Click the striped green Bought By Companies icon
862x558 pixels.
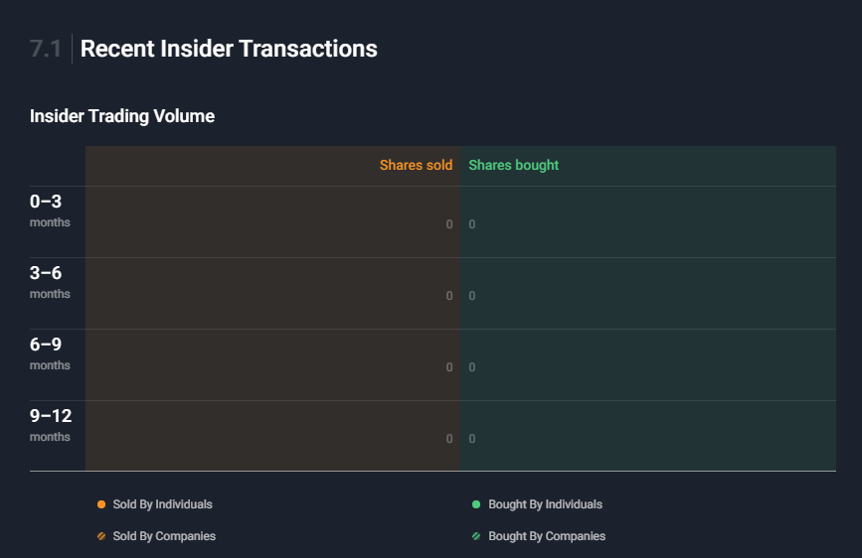[476, 536]
